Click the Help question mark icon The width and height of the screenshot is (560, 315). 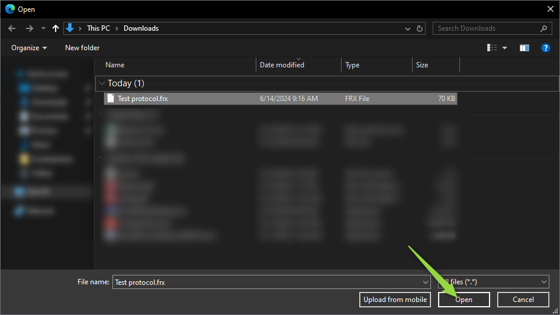pyautogui.click(x=546, y=48)
